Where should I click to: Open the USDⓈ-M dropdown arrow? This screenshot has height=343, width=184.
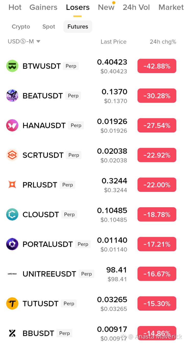coord(38,41)
